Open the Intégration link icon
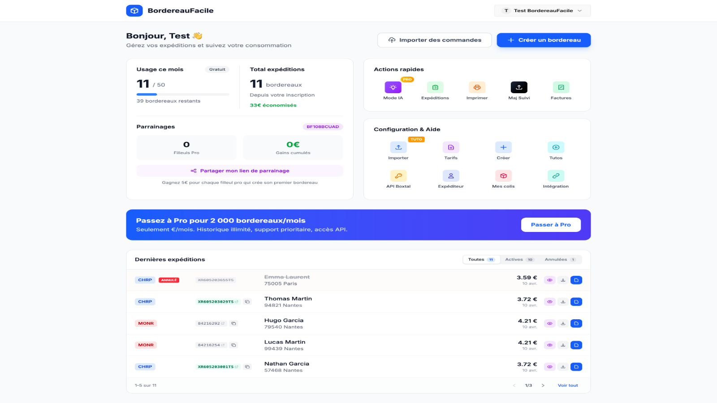The height and width of the screenshot is (403, 717). click(x=556, y=176)
